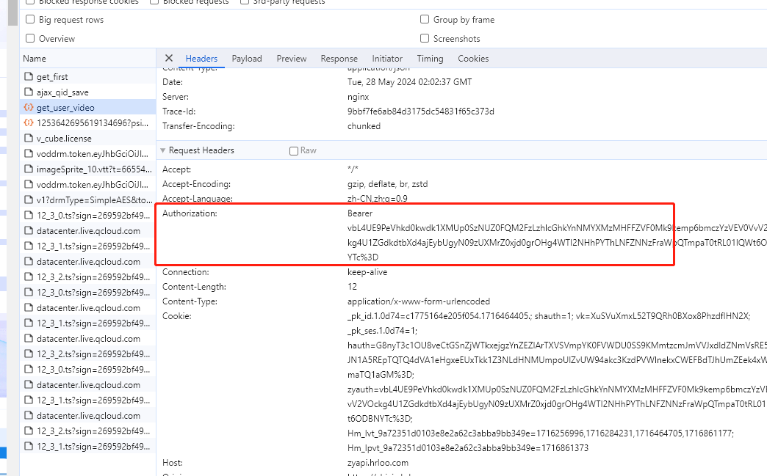Select the v1?drmType=SimpleAES request
The image size is (767, 476).
(x=88, y=199)
